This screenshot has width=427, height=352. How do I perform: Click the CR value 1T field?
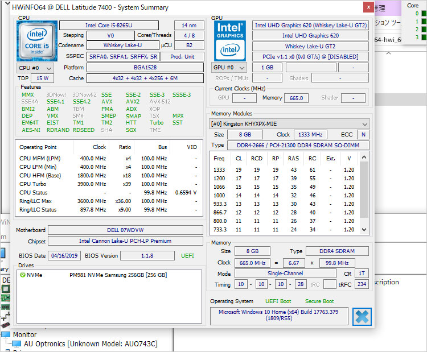coord(362,274)
